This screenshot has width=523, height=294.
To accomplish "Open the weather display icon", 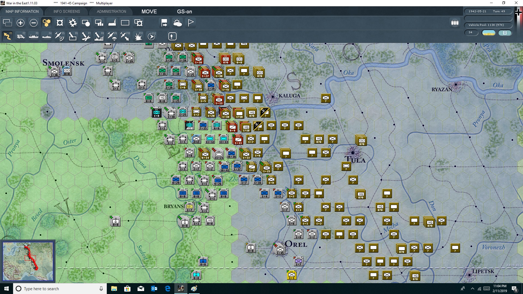I will pyautogui.click(x=177, y=23).
